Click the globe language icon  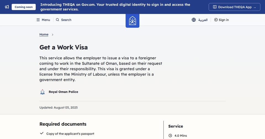coord(194,20)
